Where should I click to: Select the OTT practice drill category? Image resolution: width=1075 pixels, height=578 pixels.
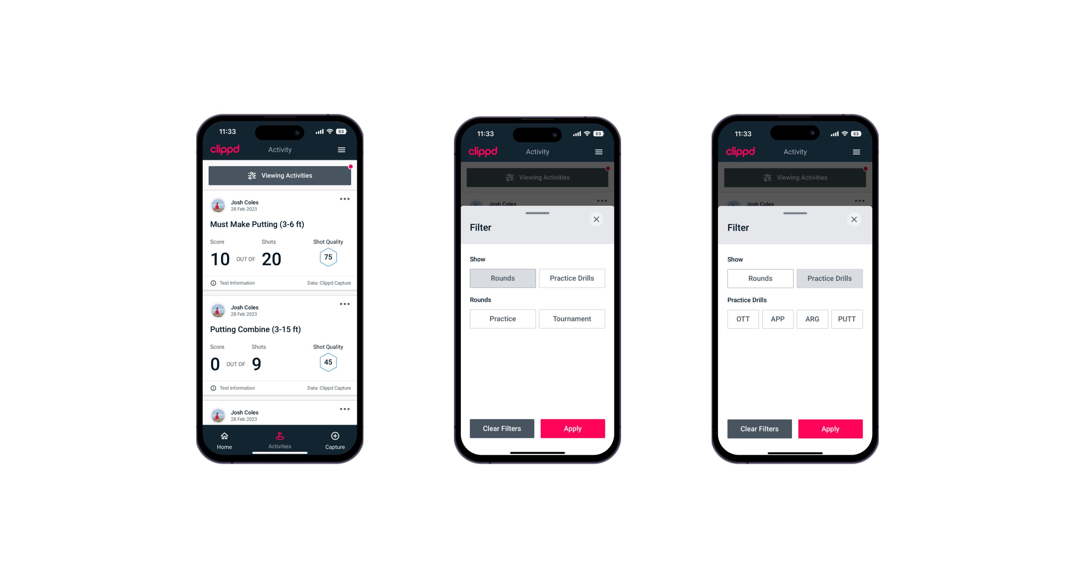click(x=744, y=318)
